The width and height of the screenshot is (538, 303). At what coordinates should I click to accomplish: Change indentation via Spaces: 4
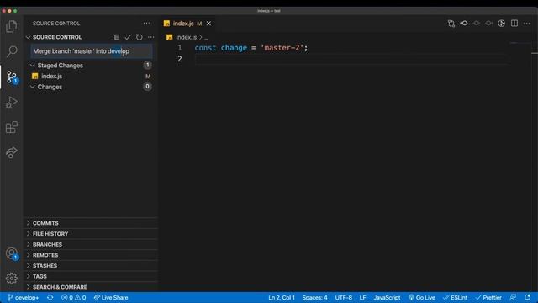[x=314, y=297]
